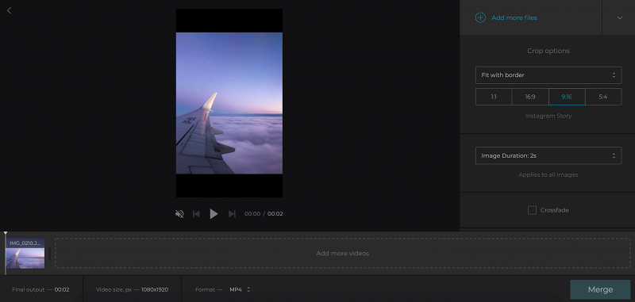Click the Applies to all images note

(548, 175)
